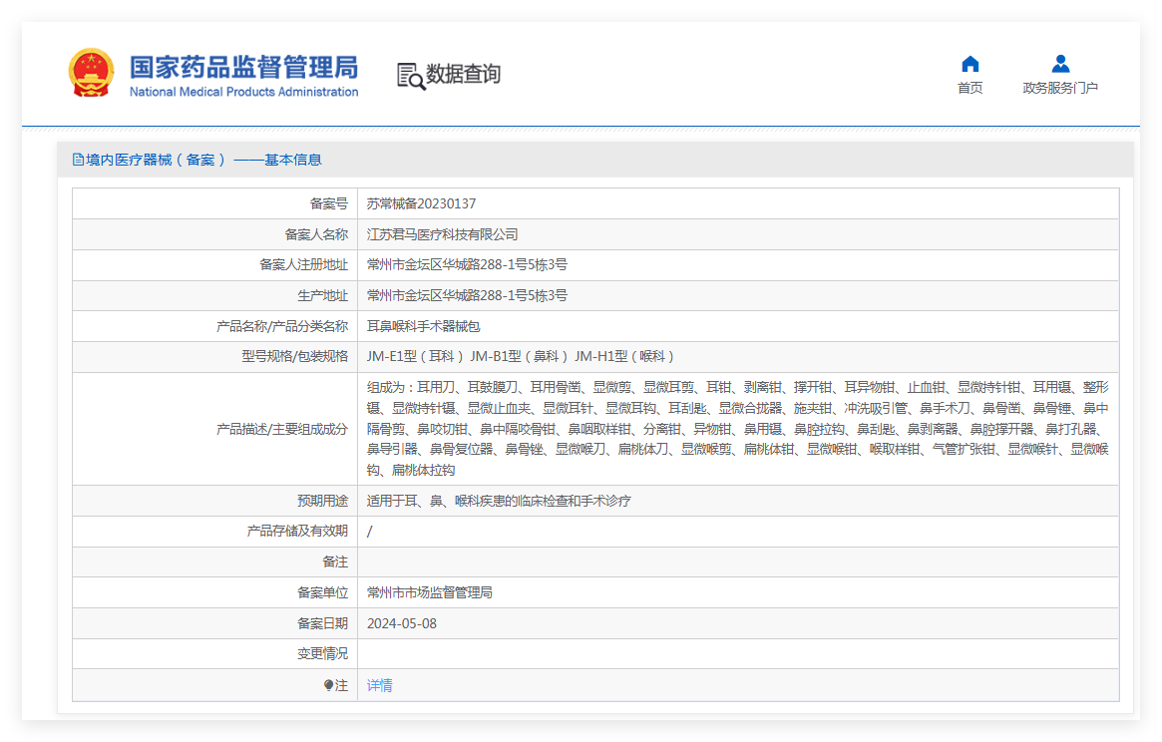The height and width of the screenshot is (742, 1162).
Task: Click the 生产地址 address value
Action: tap(467, 296)
